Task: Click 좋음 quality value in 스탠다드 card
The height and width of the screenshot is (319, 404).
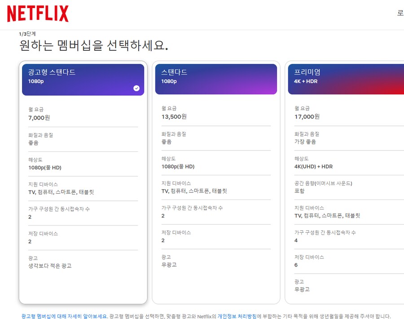Action: click(x=167, y=142)
